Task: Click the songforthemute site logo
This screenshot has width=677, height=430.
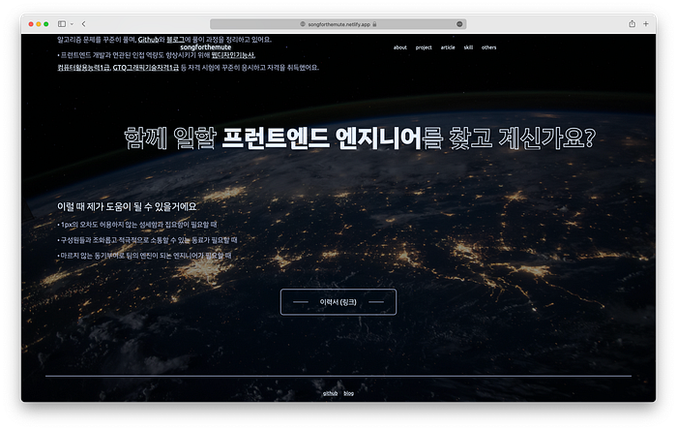Action: point(206,47)
